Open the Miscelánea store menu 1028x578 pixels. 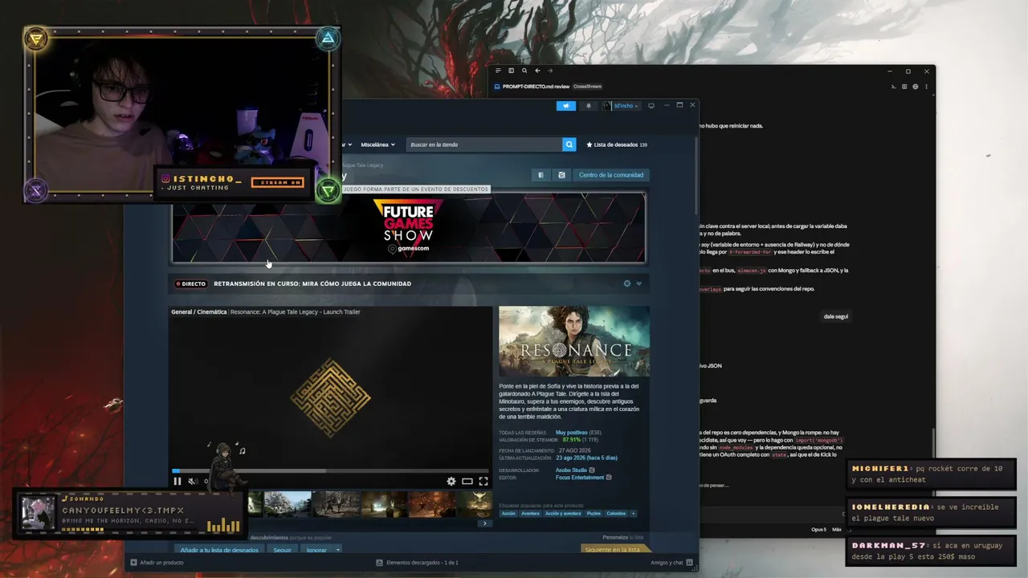tap(378, 144)
